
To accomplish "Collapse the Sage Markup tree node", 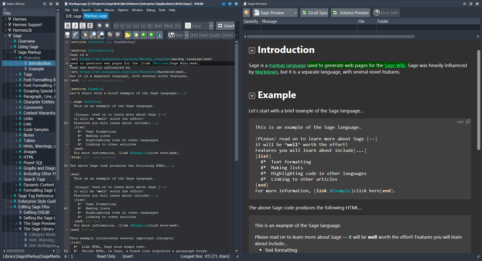I will point(11,52).
